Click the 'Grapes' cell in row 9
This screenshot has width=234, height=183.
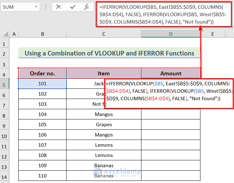tap(104, 125)
